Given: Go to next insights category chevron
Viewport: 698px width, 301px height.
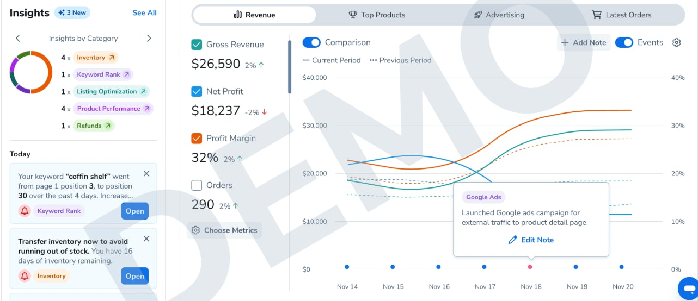Looking at the screenshot, I should [149, 38].
